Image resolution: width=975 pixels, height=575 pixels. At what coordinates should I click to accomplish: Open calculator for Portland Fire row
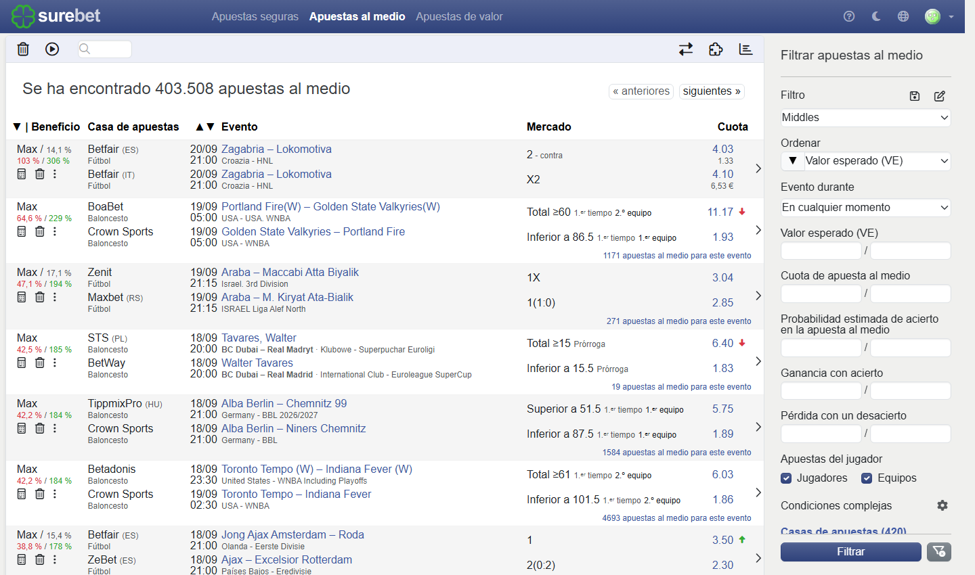coord(22,231)
